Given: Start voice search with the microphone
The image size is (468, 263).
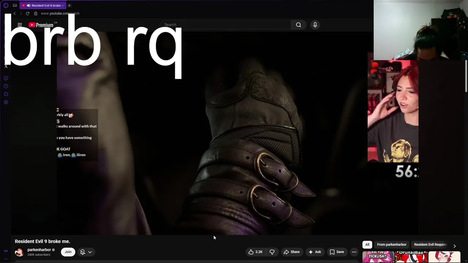Looking at the screenshot, I should tap(315, 25).
